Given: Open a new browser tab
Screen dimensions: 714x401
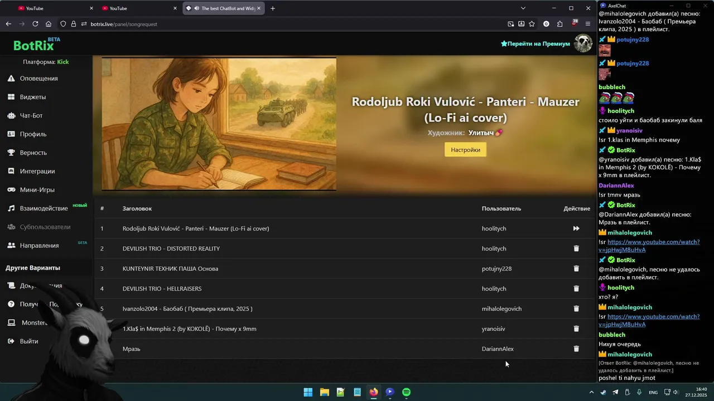Looking at the screenshot, I should 273,8.
